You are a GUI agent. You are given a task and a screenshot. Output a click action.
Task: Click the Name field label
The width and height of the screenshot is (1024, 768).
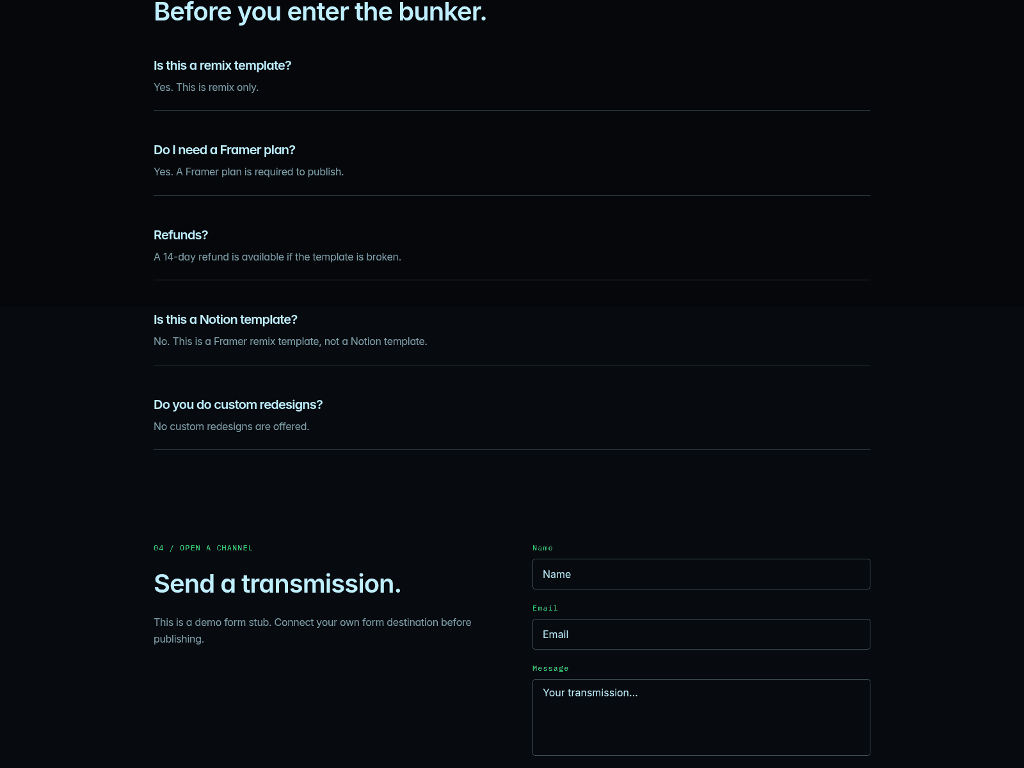(x=543, y=548)
